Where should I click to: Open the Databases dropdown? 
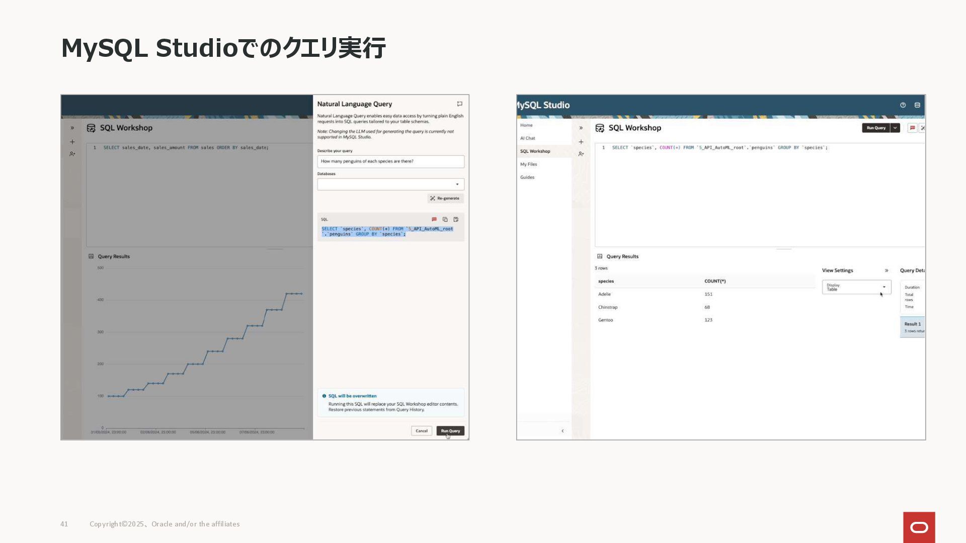[x=390, y=184]
